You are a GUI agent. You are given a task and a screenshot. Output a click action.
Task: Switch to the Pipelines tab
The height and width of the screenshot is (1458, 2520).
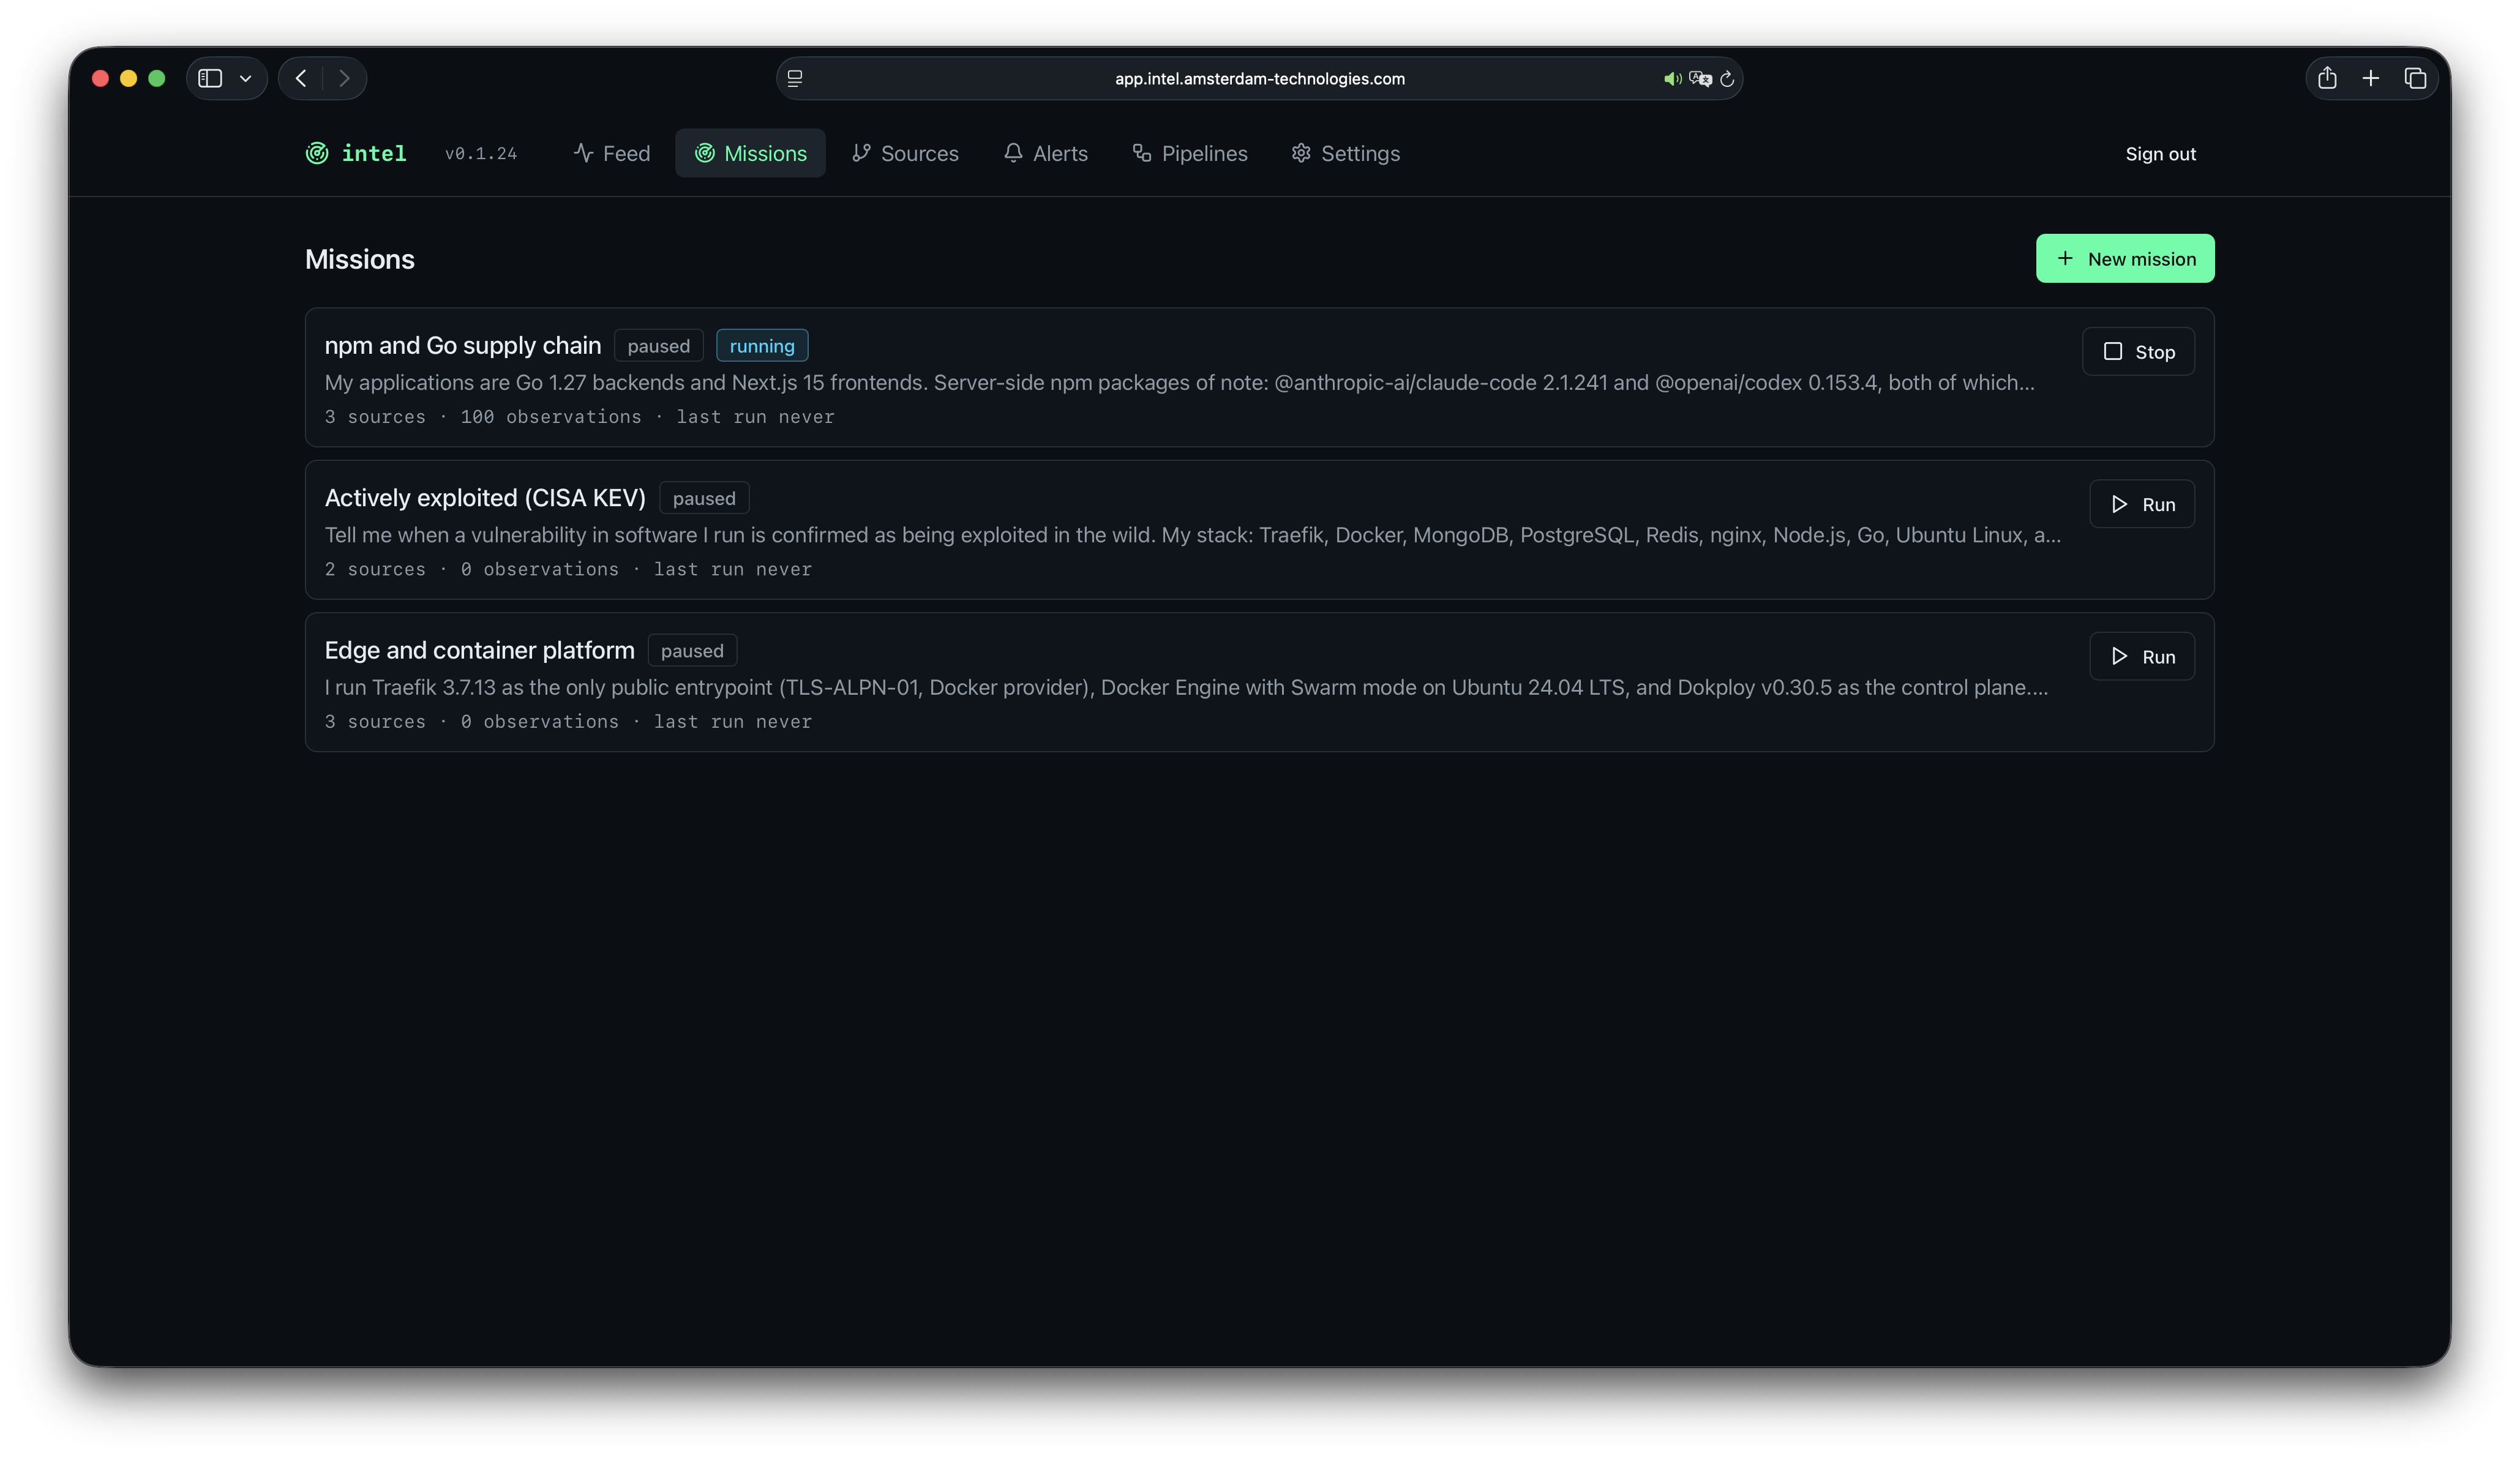[1190, 153]
